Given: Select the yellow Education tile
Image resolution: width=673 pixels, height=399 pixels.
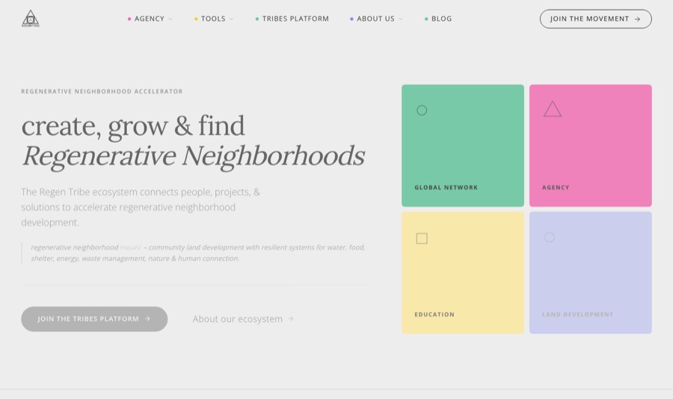Looking at the screenshot, I should (x=463, y=273).
